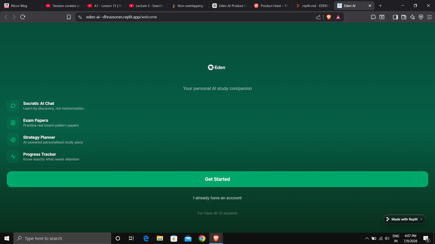Click the Socratic AI Chat bubble icon

[13, 106]
